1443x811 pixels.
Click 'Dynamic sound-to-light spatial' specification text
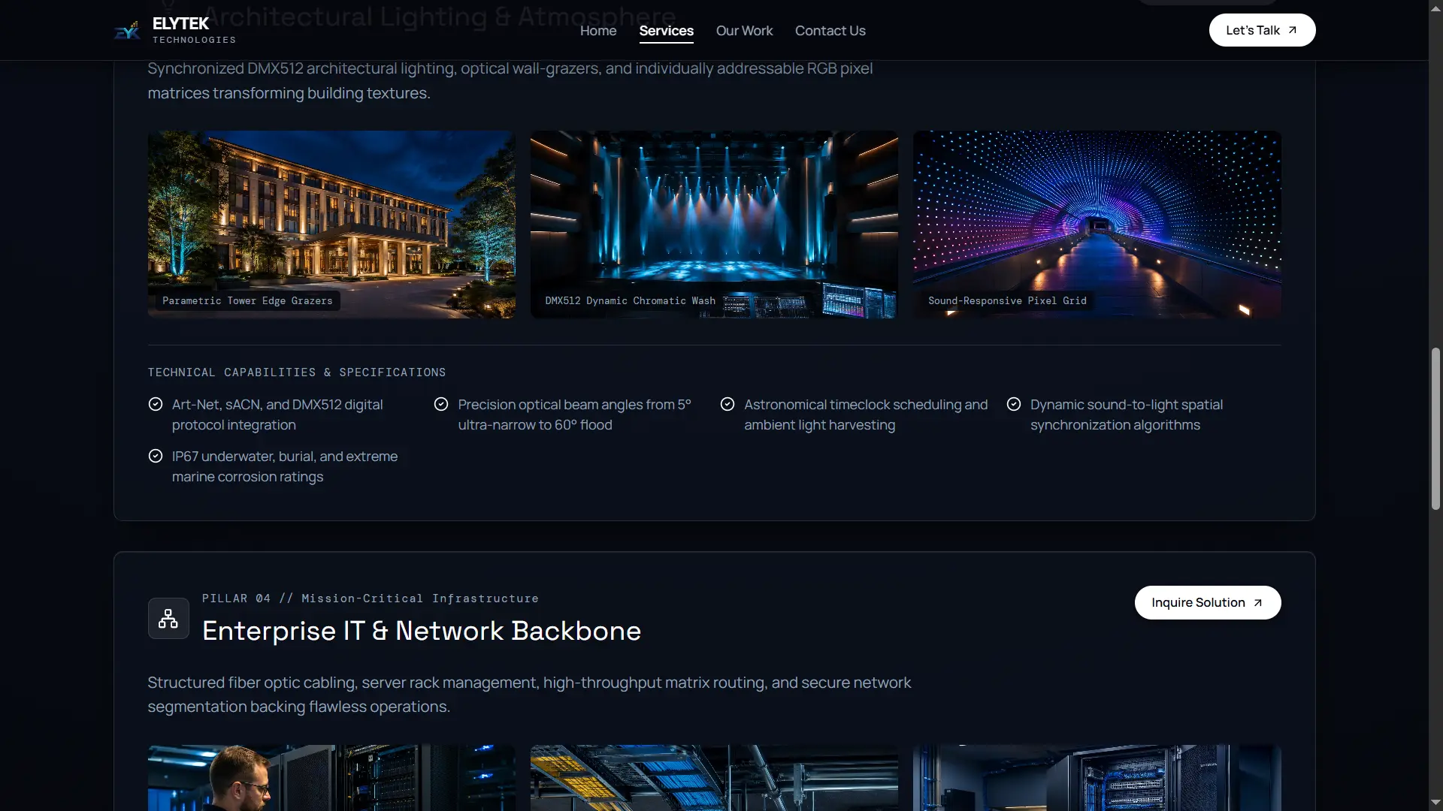(x=1126, y=415)
